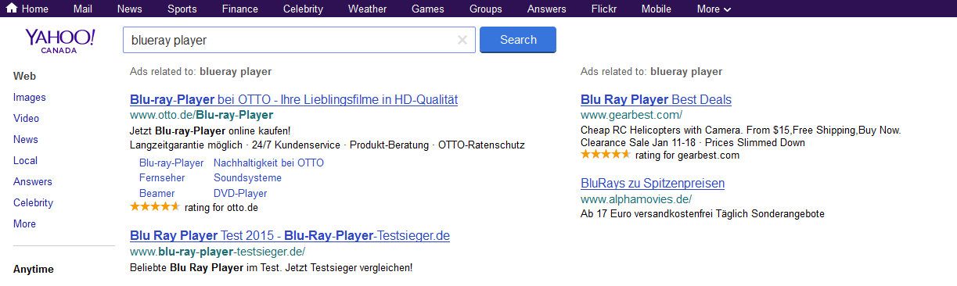Click the Yahoo Canada logo

(x=60, y=41)
